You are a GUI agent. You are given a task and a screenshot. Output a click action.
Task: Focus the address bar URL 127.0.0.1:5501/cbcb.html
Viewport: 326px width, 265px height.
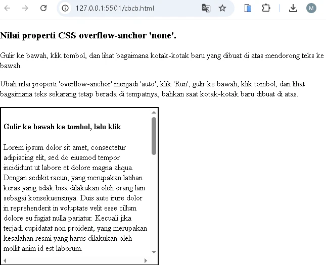115,8
